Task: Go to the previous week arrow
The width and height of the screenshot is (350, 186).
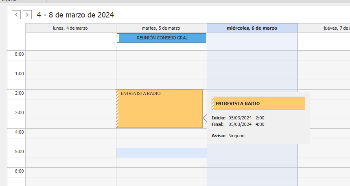Action: pyautogui.click(x=16, y=15)
